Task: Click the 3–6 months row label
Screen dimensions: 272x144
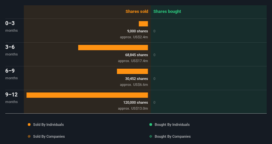Action: [12, 50]
